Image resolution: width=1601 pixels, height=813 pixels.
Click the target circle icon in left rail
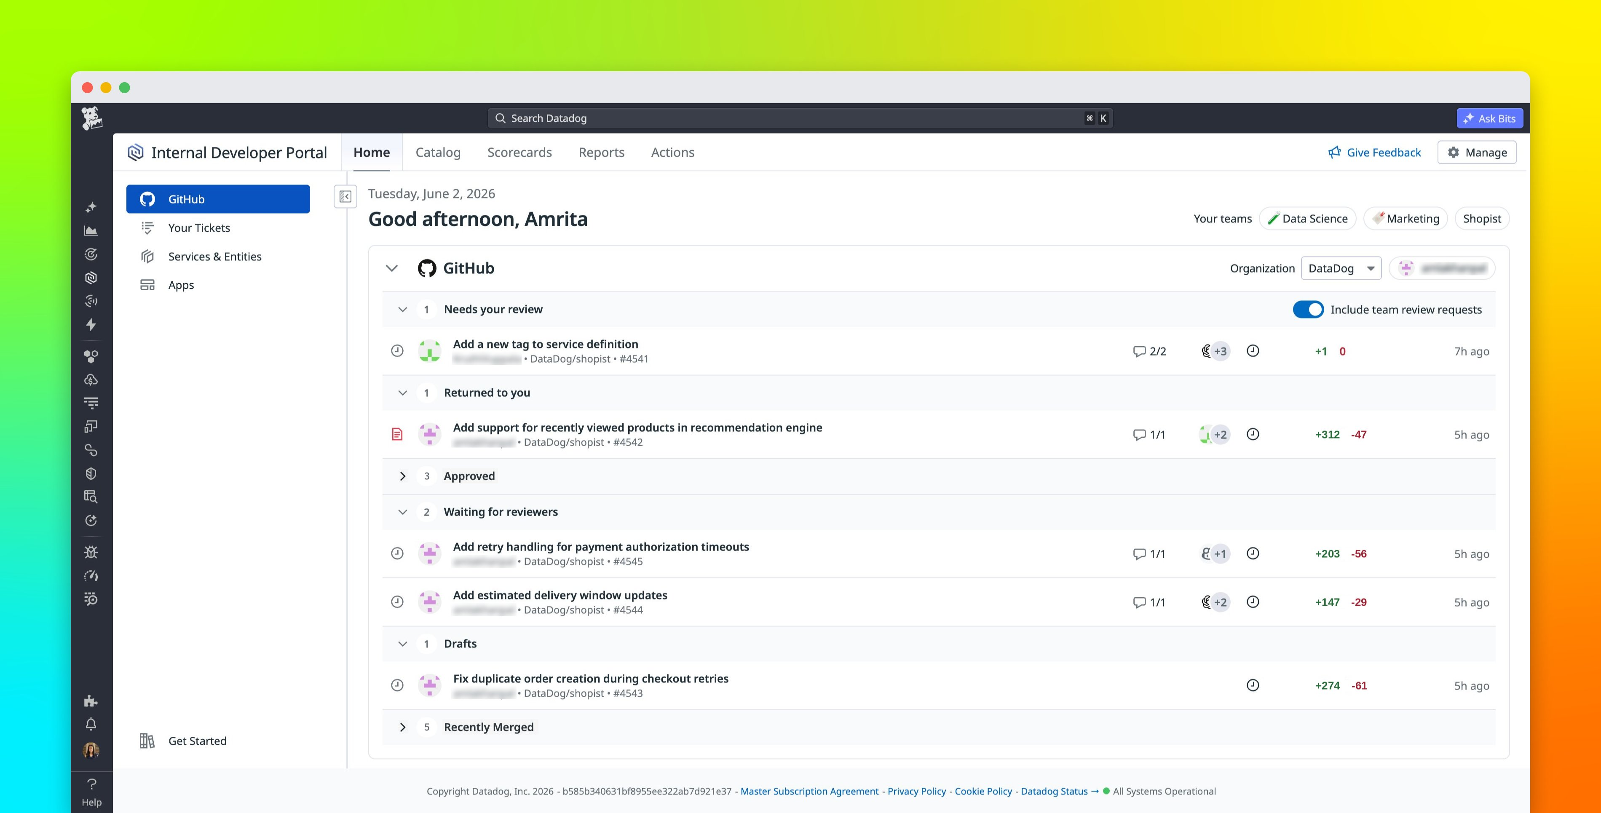(91, 254)
